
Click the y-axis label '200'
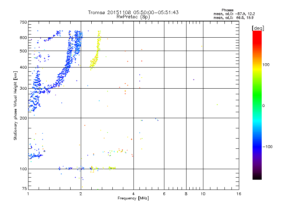point(23,118)
